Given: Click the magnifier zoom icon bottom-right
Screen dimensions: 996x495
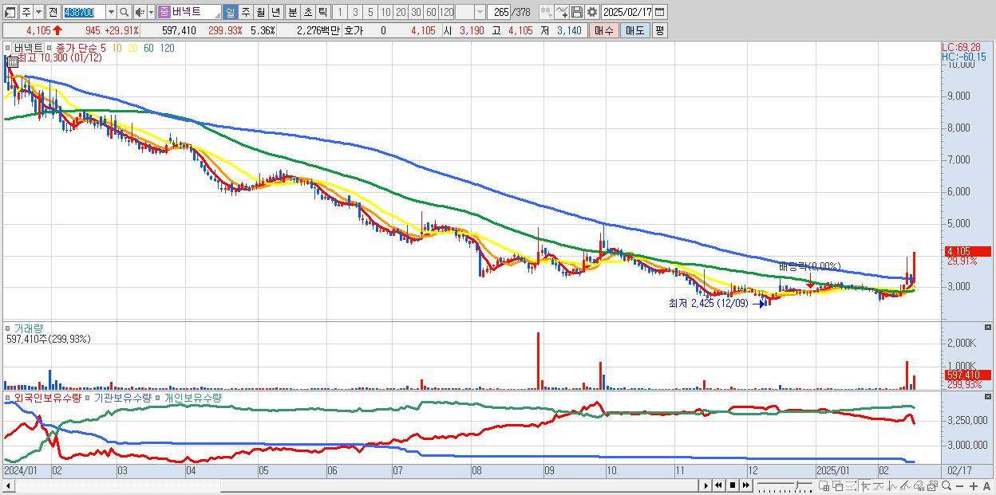Looking at the screenshot, I should click(x=947, y=485).
